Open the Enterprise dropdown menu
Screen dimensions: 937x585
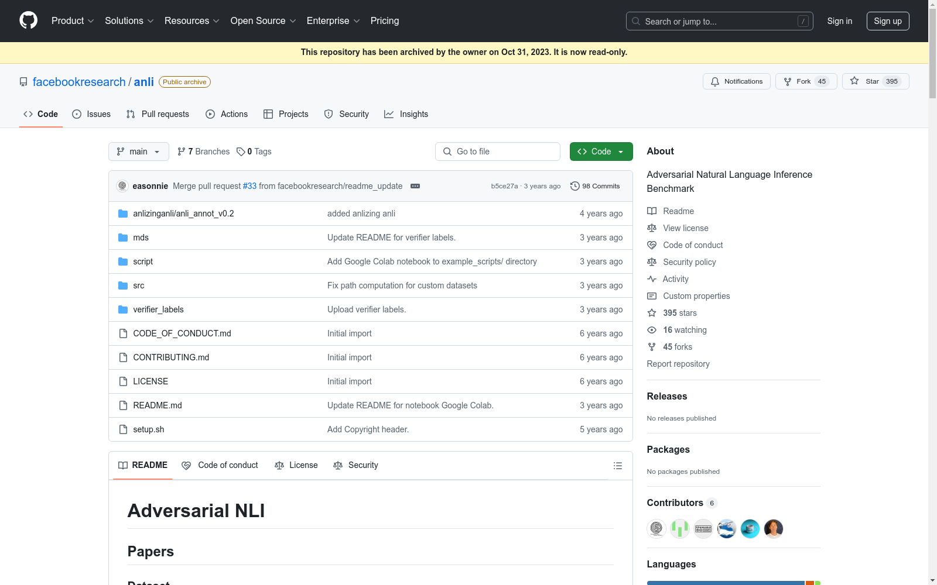coord(333,21)
